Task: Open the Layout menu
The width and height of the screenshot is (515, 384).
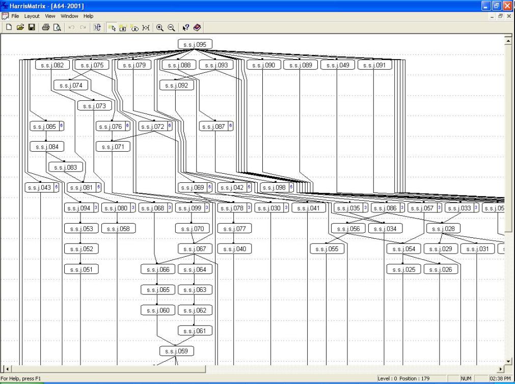Action: (x=32, y=16)
